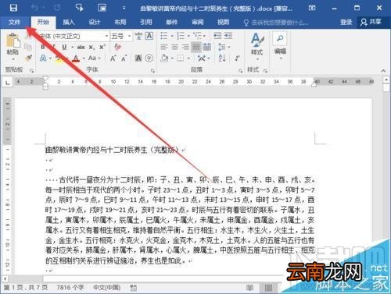The image size is (391, 294).
Task: Save the document from the quick access toolbar
Action: tap(13, 8)
